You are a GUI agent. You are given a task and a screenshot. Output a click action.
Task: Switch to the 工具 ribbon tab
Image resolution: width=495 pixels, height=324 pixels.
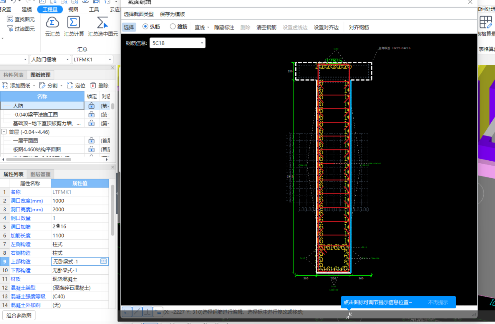[x=94, y=10]
